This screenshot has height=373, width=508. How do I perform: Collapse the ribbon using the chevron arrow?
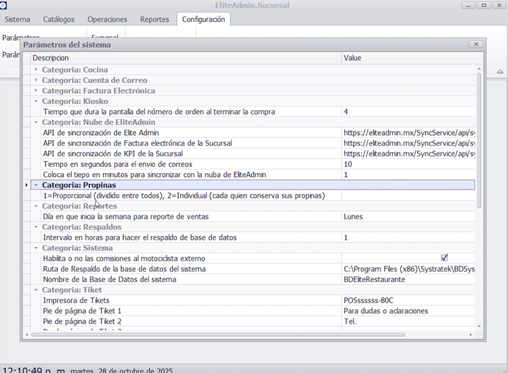[x=500, y=71]
